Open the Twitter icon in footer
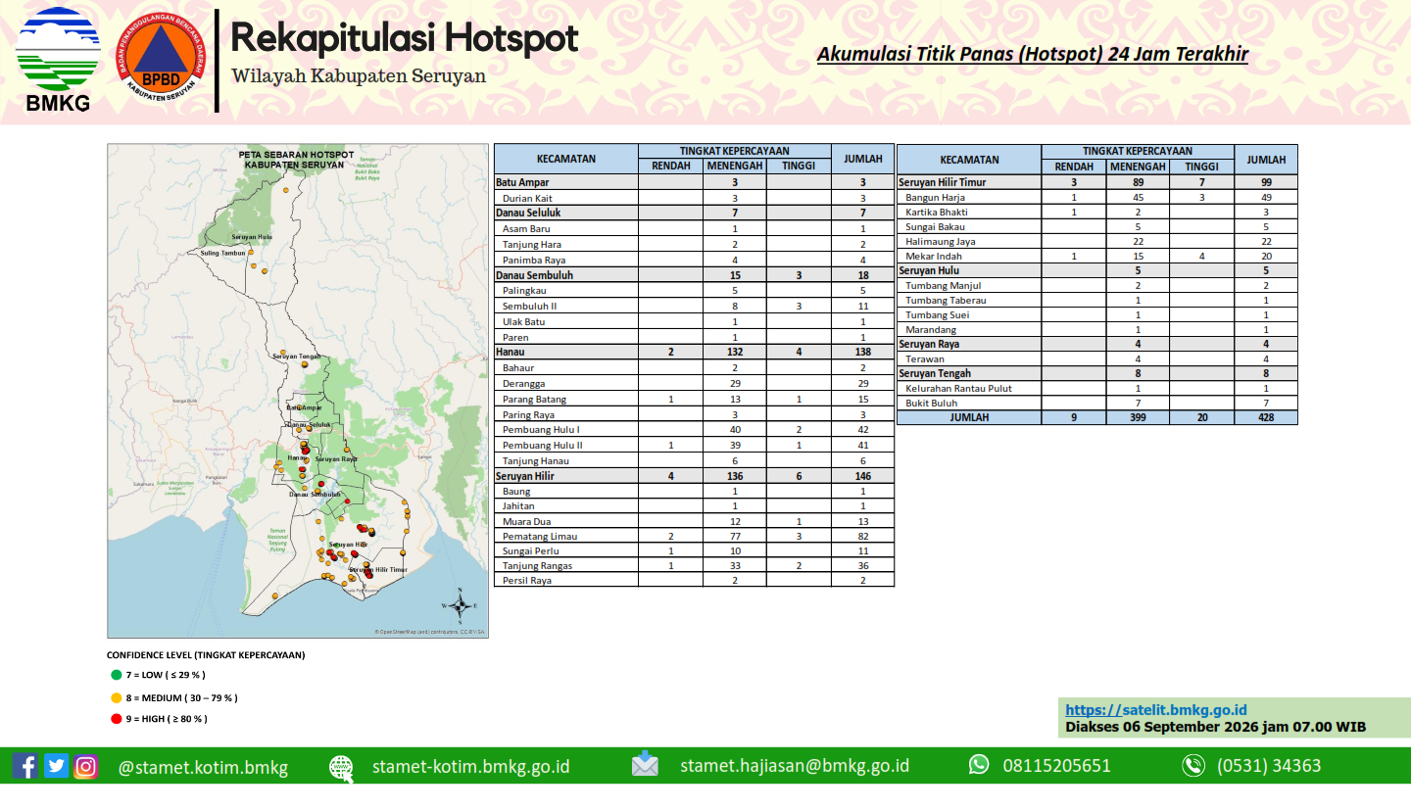This screenshot has width=1411, height=811. [57, 766]
